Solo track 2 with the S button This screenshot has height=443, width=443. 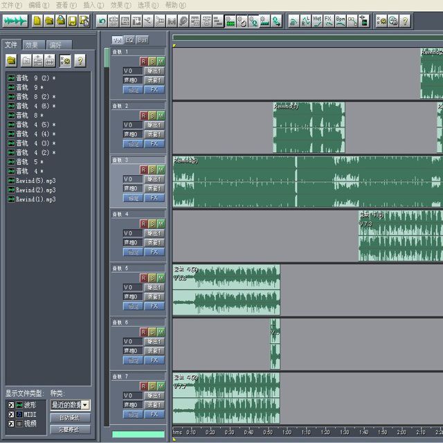click(152, 116)
